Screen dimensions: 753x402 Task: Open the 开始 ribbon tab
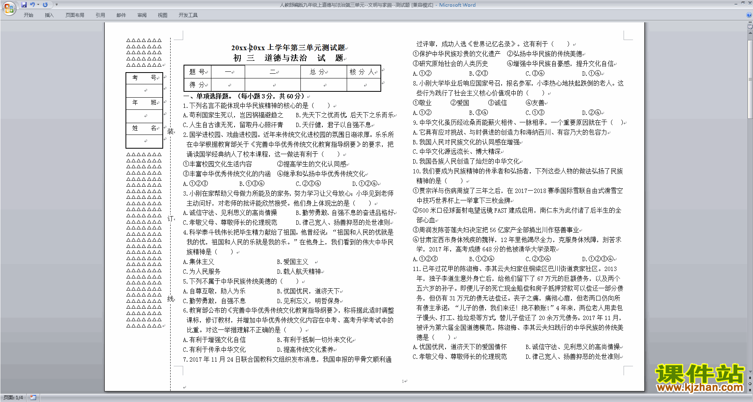pyautogui.click(x=28, y=15)
